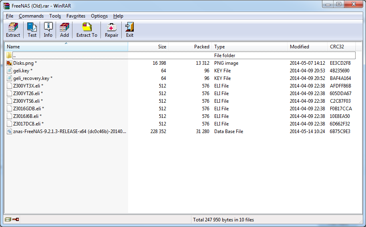Click the Disks.png file icon
366x227 pixels.
click(9, 63)
